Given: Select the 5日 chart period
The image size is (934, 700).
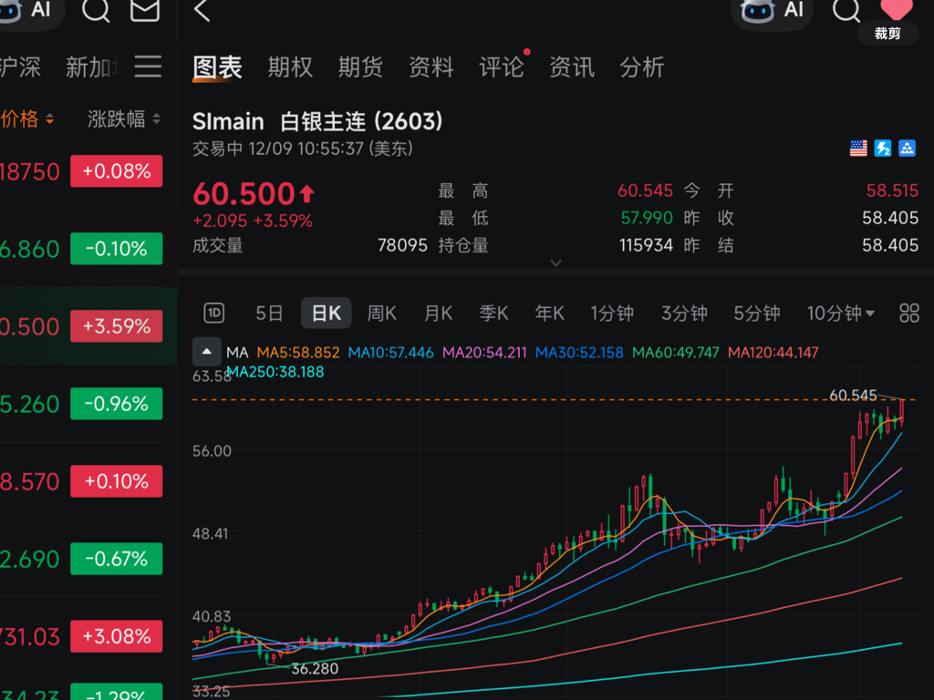Looking at the screenshot, I should point(269,314).
